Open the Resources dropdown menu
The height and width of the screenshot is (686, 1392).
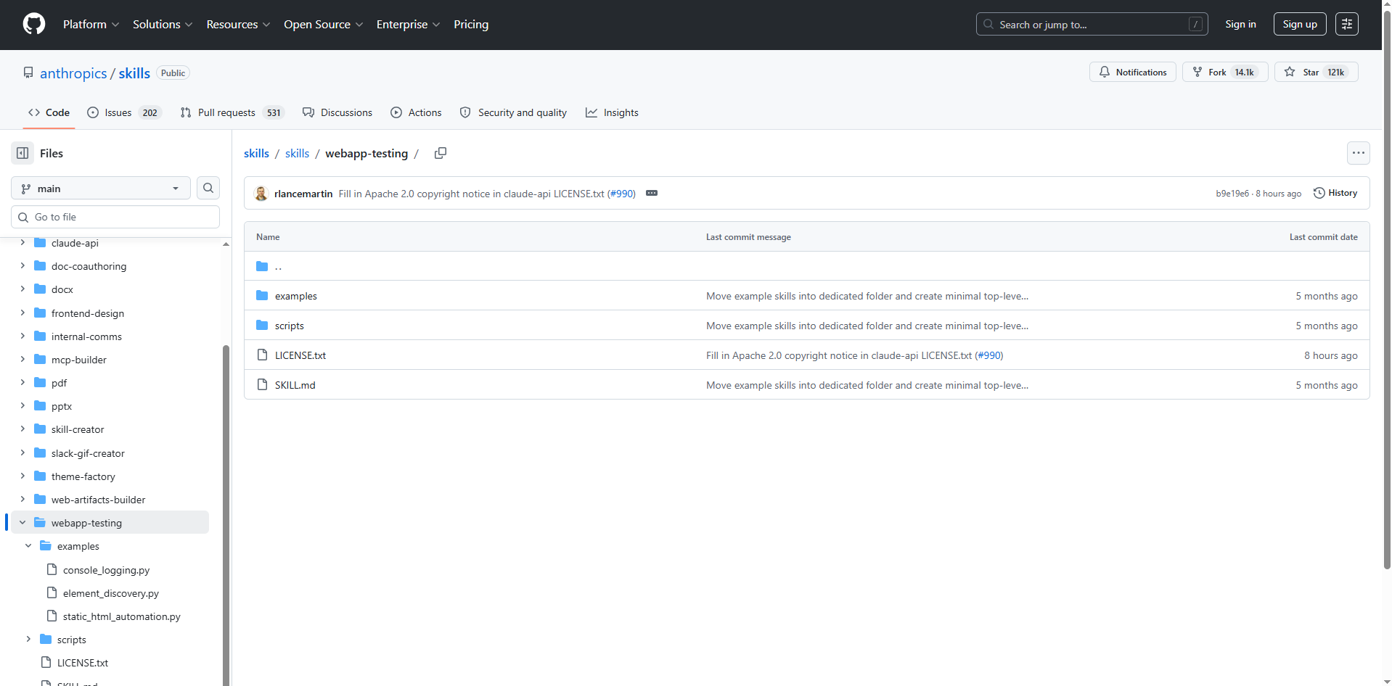pyautogui.click(x=238, y=24)
